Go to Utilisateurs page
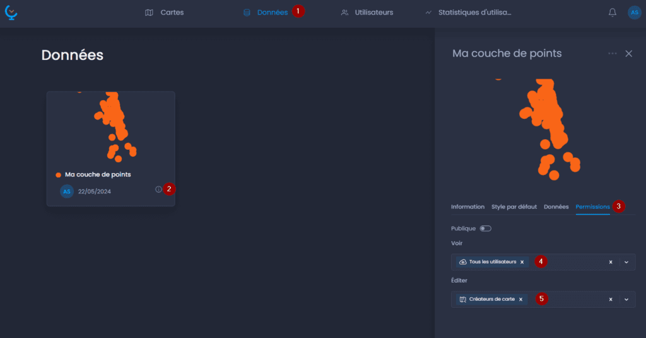The image size is (646, 338). click(367, 13)
